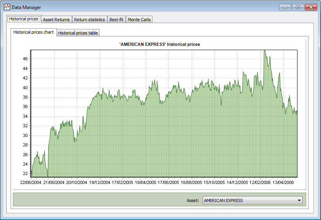Click the 22 price axis label
Image resolution: width=321 pixels, height=220 pixels.
tap(25, 173)
